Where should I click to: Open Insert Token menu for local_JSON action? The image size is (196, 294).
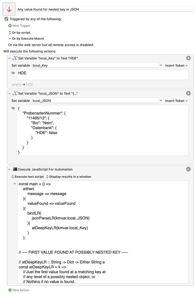176,101
